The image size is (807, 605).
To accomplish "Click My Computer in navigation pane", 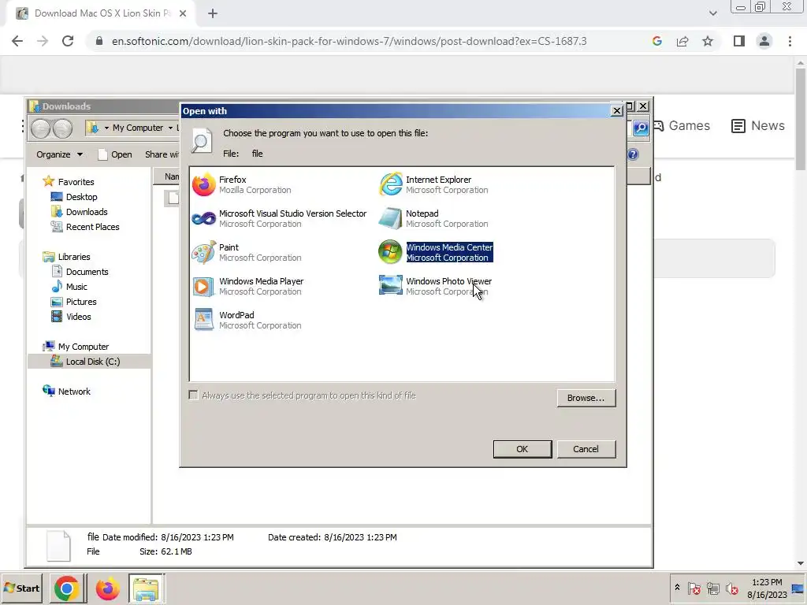I will click(x=83, y=347).
